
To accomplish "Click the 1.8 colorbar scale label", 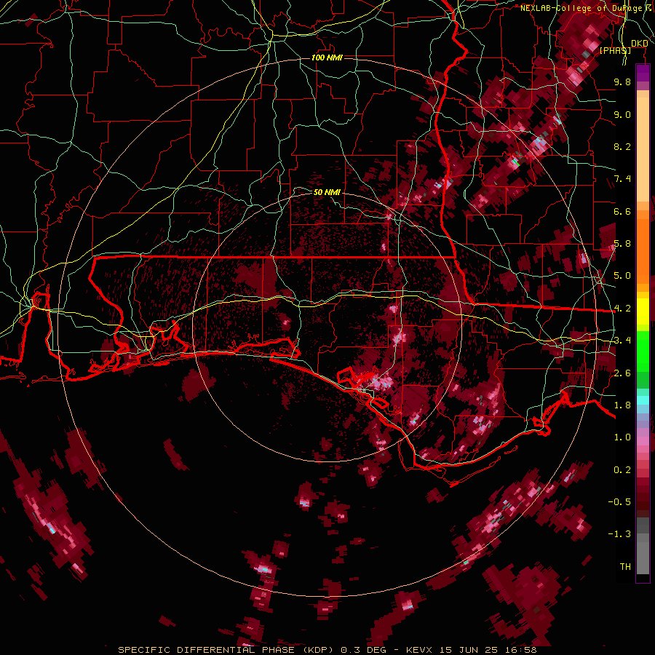I will click(622, 405).
